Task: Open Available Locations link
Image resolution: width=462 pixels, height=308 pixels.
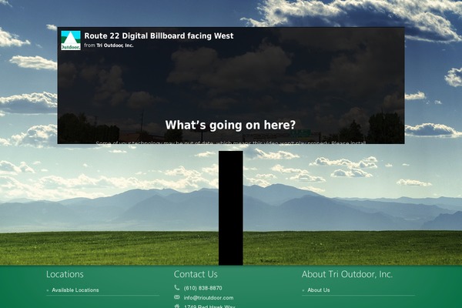Action: [75, 290]
